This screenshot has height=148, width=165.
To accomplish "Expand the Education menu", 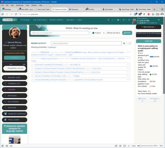I will (x=71, y=20).
